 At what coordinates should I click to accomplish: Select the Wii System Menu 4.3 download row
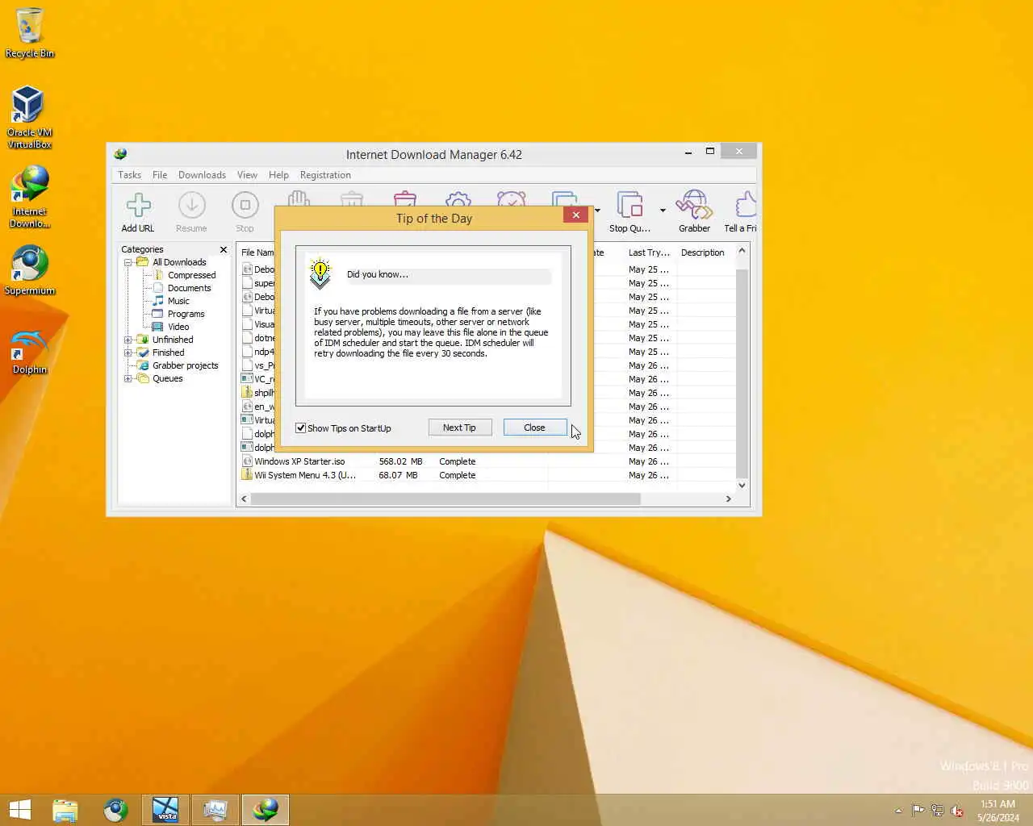coord(487,475)
